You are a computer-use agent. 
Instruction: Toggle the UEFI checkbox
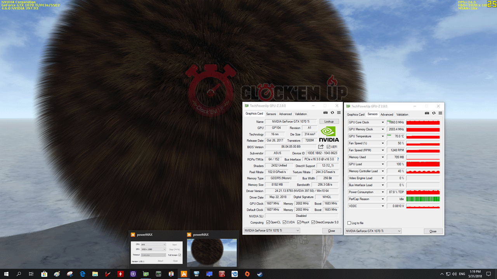328,147
